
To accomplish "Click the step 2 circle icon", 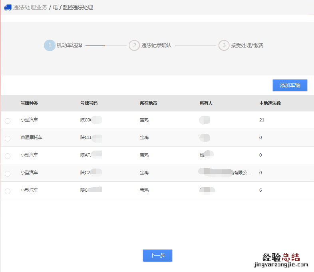I will tap(134, 46).
